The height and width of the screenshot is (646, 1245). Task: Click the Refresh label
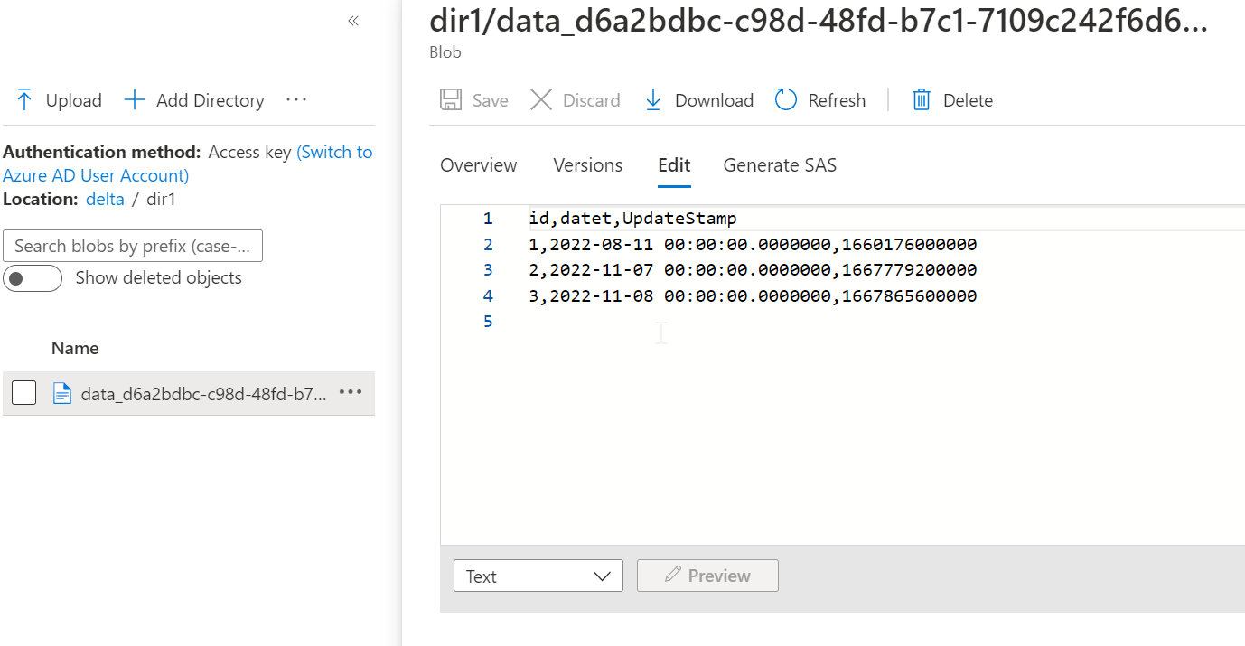coord(837,100)
